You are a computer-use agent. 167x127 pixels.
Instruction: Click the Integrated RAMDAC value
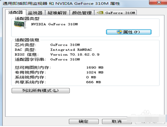pos(71,50)
